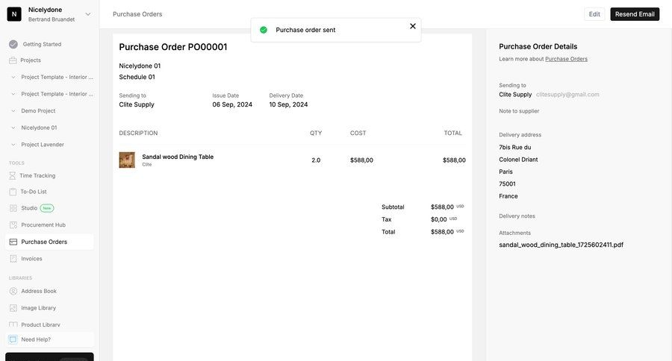
Task: Click the Issue Date 06 Sep, 2024
Action: click(232, 104)
